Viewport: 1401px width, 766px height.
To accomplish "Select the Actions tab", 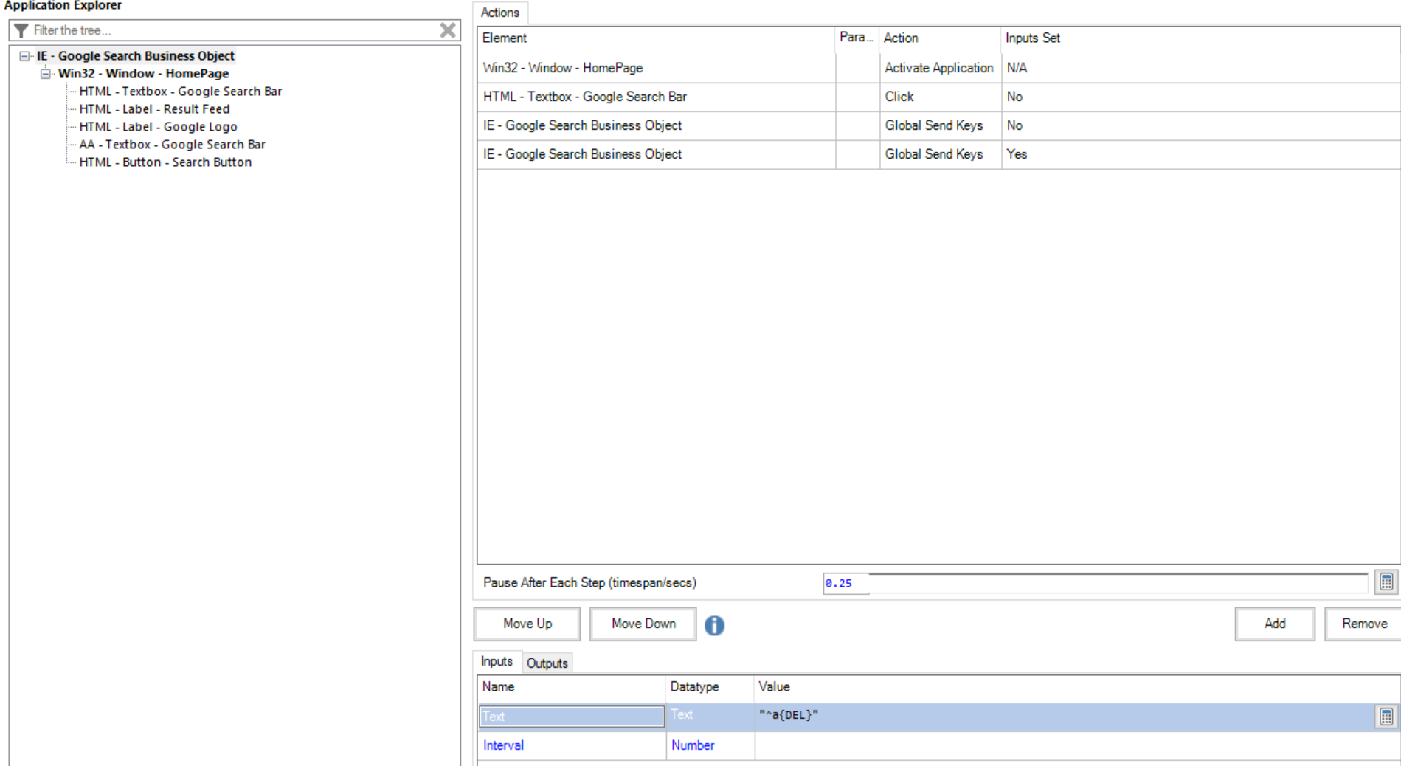I will point(501,13).
